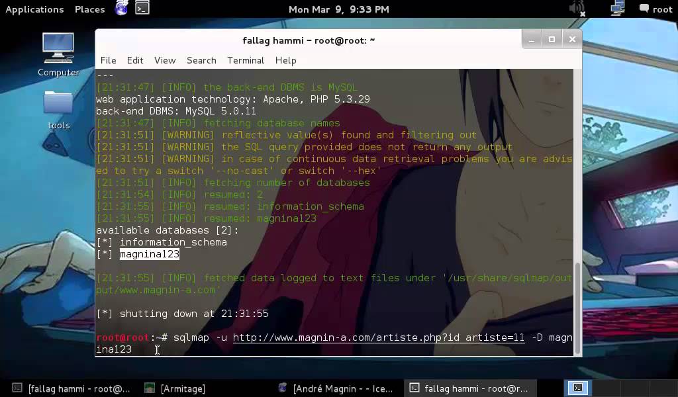Switch to active fallag hammi taskbar window
Viewport: 678px width, 397px height.
pos(470,388)
